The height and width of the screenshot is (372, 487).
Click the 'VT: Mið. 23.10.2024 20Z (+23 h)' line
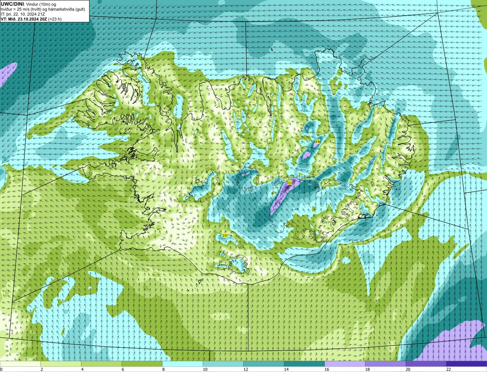pyautogui.click(x=31, y=19)
